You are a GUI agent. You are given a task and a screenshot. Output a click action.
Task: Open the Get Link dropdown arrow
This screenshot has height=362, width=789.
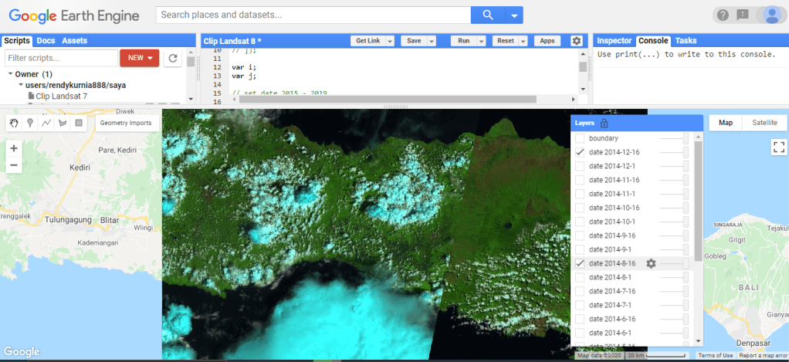click(x=390, y=41)
